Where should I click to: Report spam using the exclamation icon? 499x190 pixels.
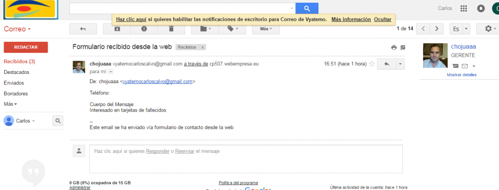[x=144, y=29]
